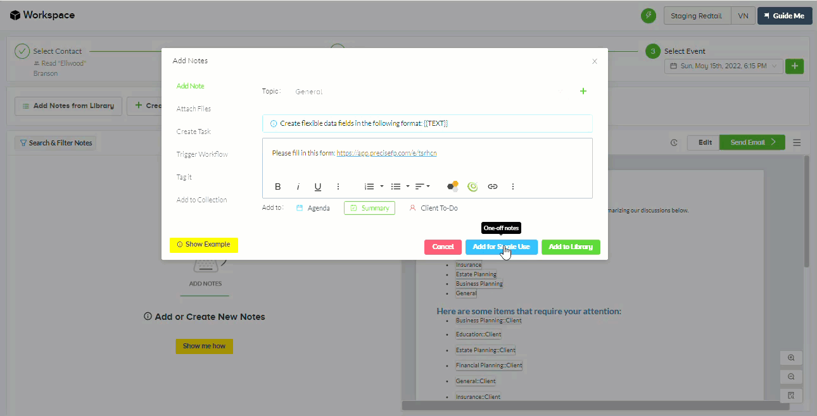This screenshot has height=416, width=817.
Task: Toggle the Summary add-to option
Action: tap(369, 208)
